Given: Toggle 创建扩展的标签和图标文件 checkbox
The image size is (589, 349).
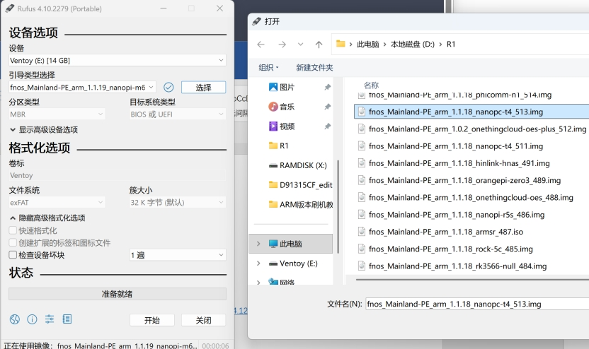Looking at the screenshot, I should point(13,243).
